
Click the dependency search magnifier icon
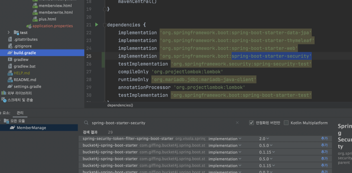pyautogui.click(x=86, y=123)
